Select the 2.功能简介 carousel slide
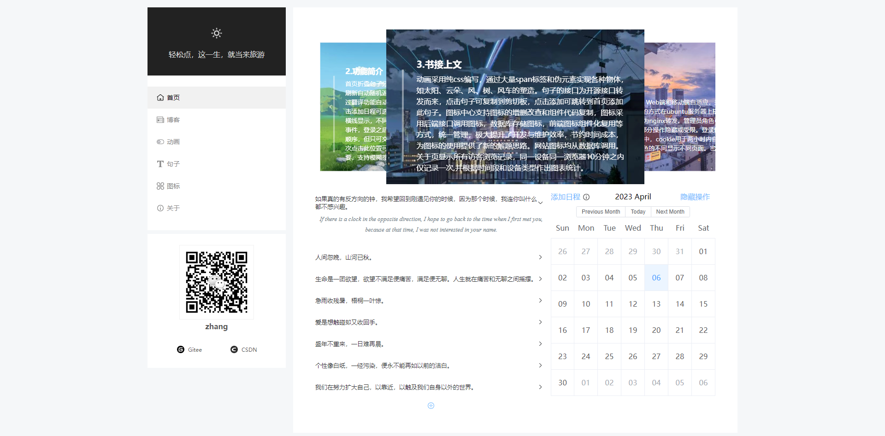This screenshot has height=436, width=885. pyautogui.click(x=353, y=107)
